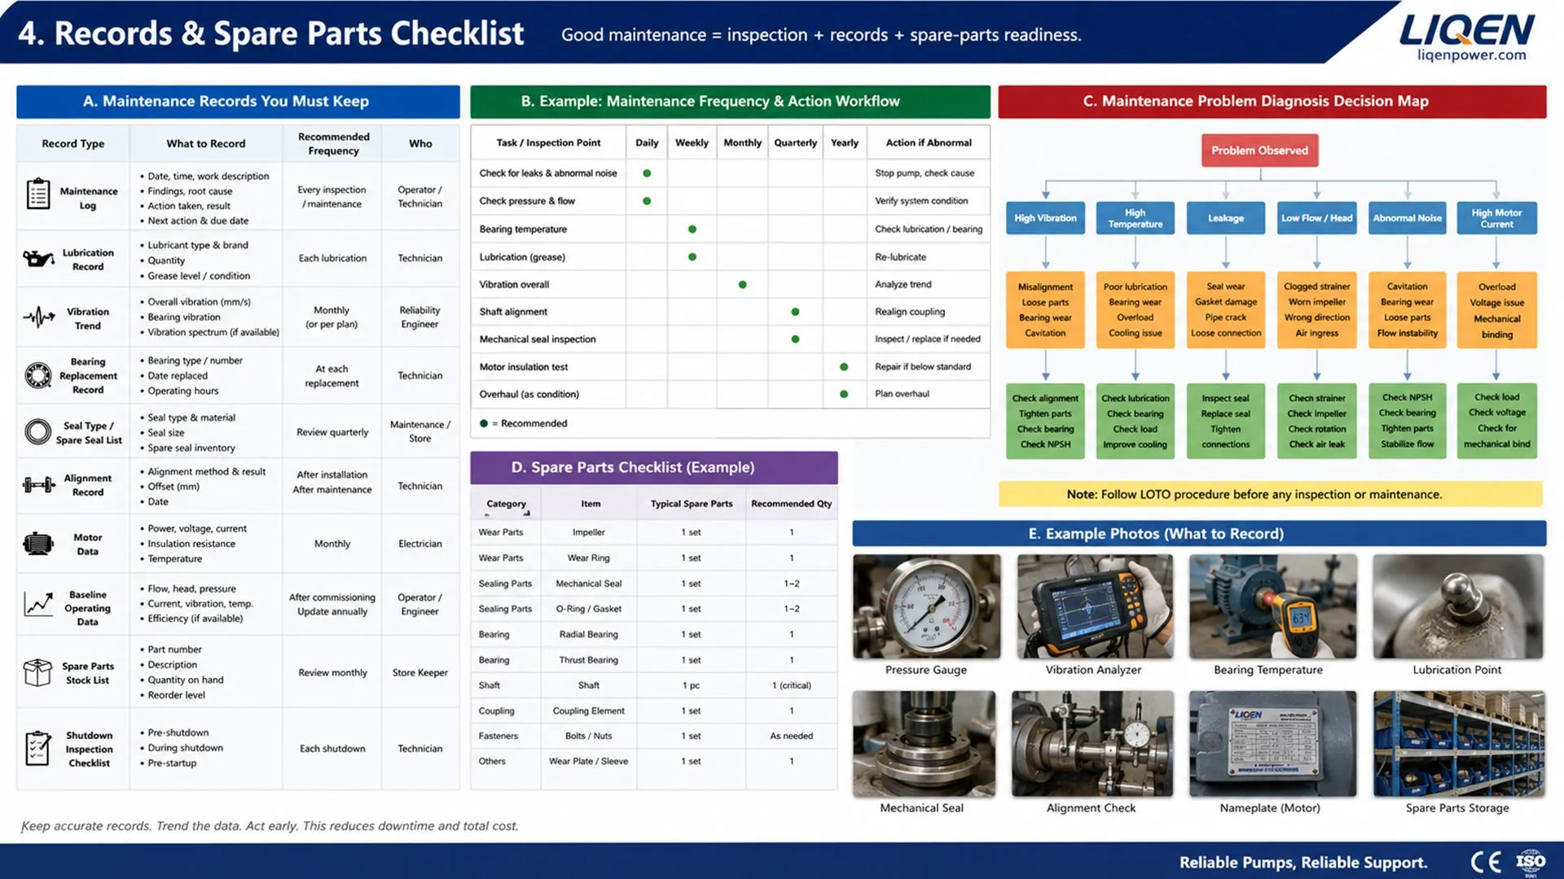1564x879 pixels.
Task: Click the Motor Data motor icon
Action: coord(38,543)
